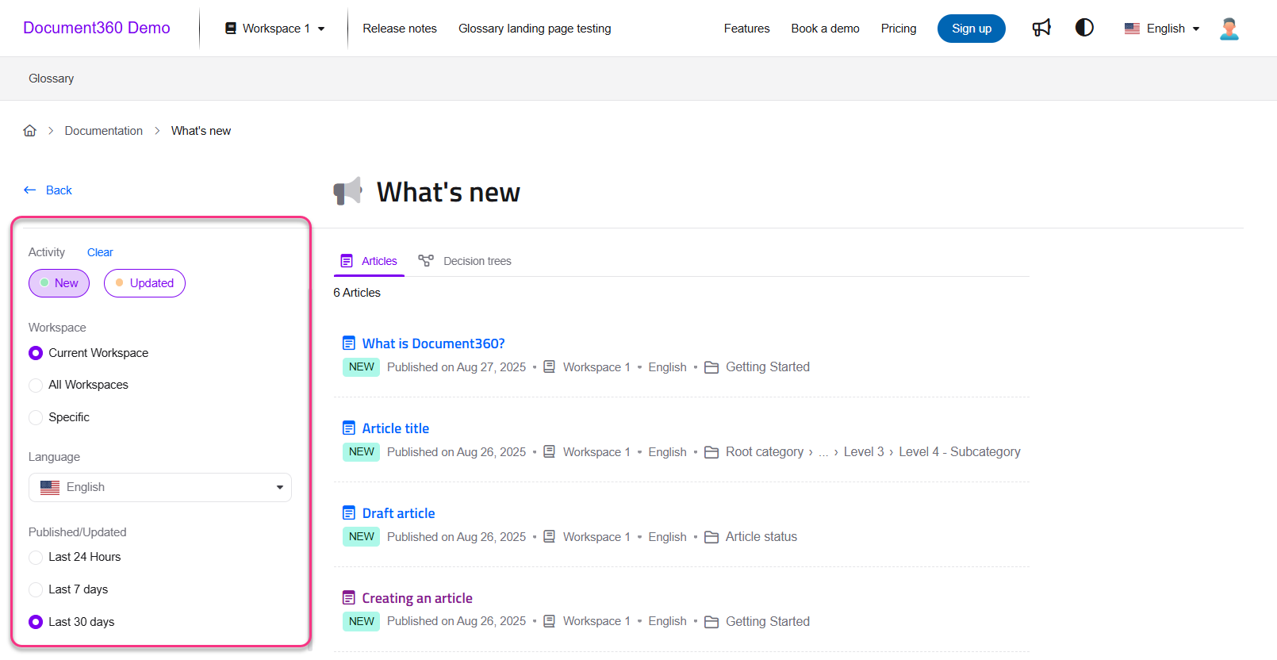1277x660 pixels.
Task: Click the Back arrow icon
Action: click(x=30, y=190)
